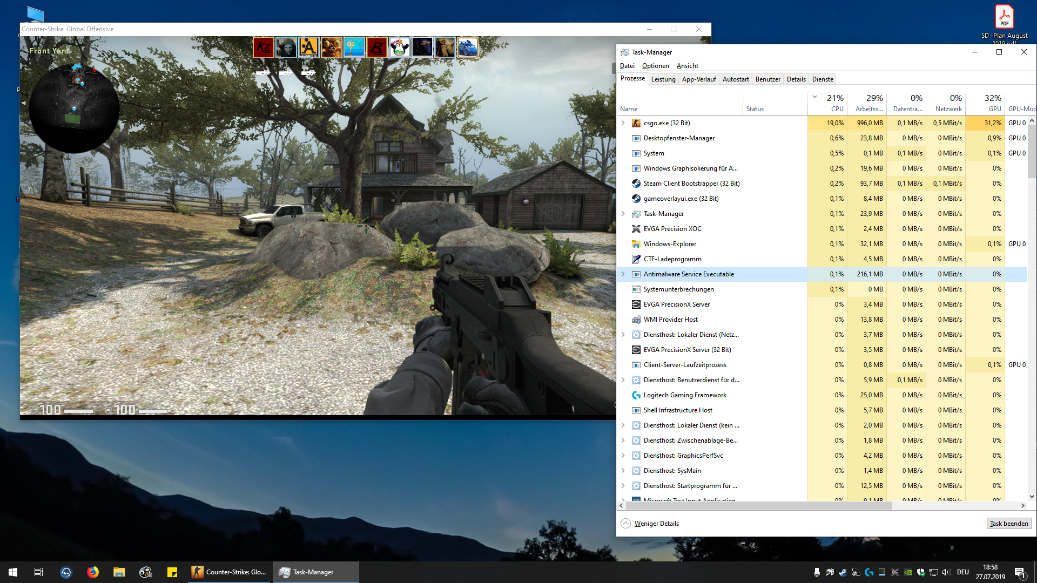This screenshot has height=583, width=1037.
Task: Click the Steam Client Bootstrapper icon
Action: click(x=636, y=184)
